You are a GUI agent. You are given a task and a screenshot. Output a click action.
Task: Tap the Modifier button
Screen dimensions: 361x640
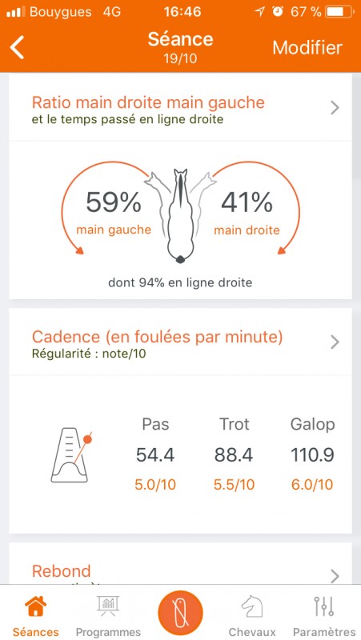pos(307,48)
